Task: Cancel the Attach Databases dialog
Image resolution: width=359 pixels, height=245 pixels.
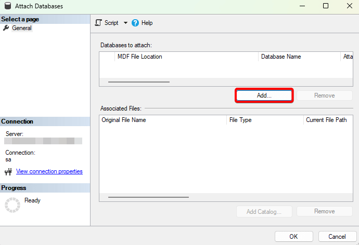Action: [x=337, y=237]
